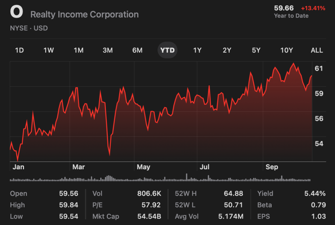Viewport: 335px width, 225px height.
Task: Click the Yield label
Action: (265, 194)
